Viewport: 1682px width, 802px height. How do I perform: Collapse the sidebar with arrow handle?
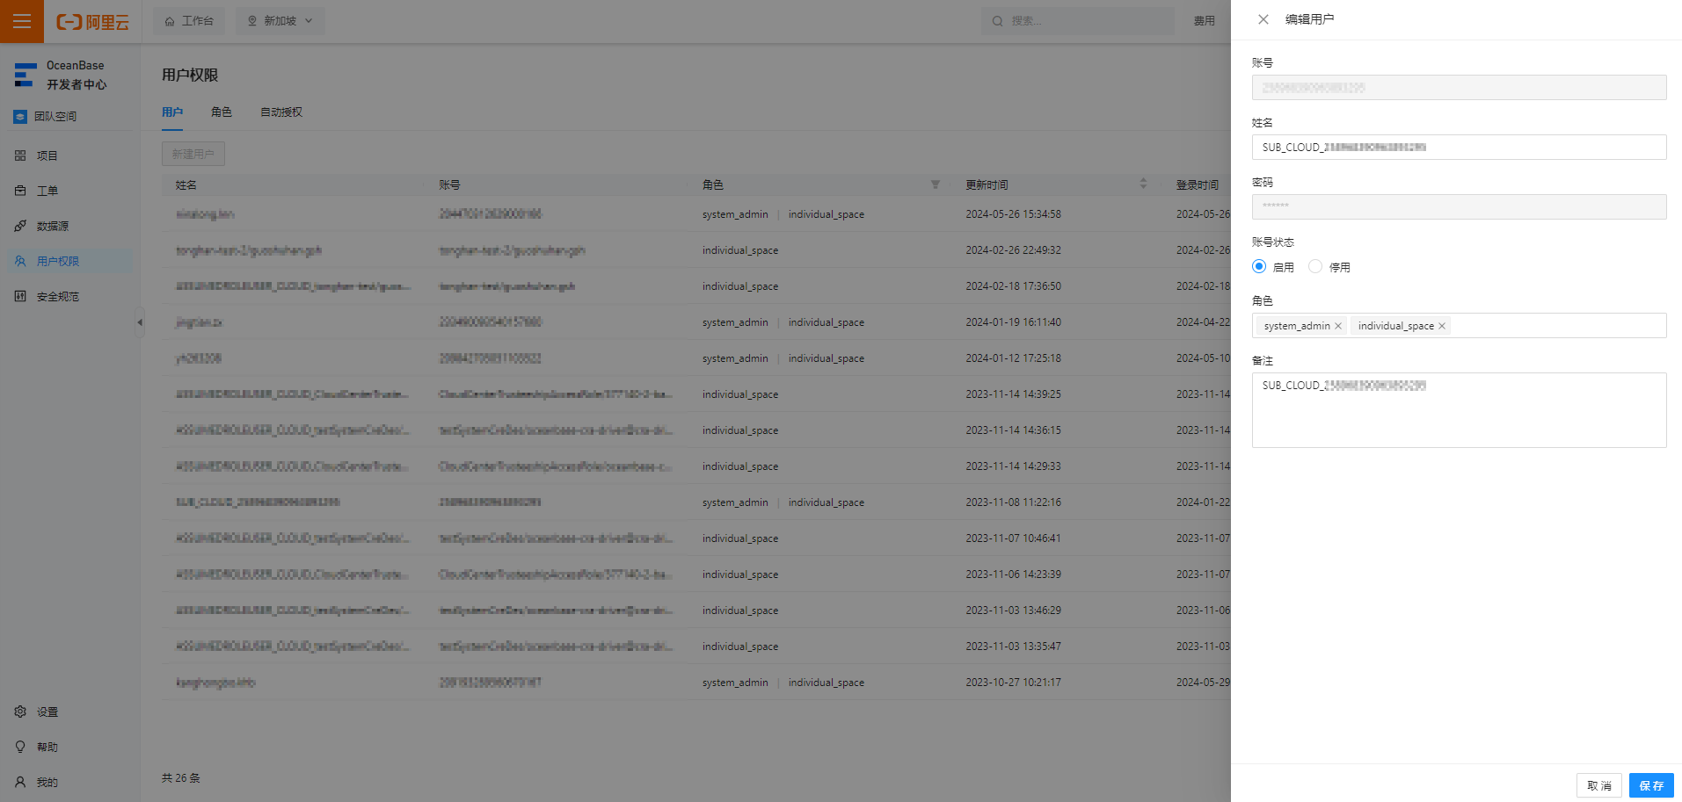coord(139,322)
